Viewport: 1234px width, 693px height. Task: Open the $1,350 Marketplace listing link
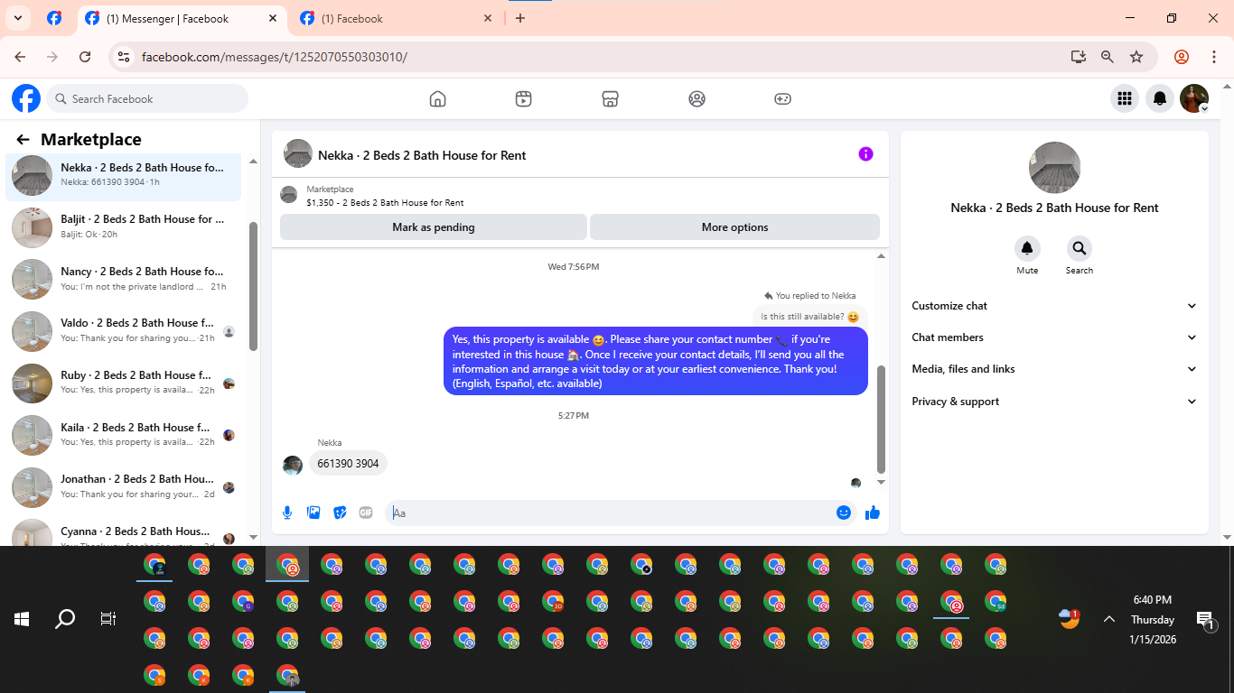[x=386, y=203]
